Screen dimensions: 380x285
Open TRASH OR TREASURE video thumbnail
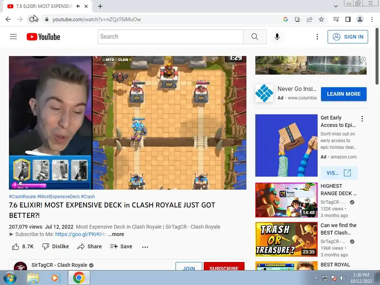[286, 239]
